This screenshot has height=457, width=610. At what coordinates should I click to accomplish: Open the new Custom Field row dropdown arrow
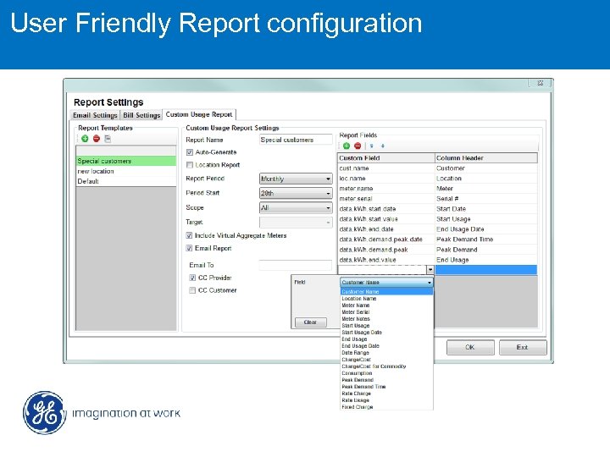[x=430, y=270]
